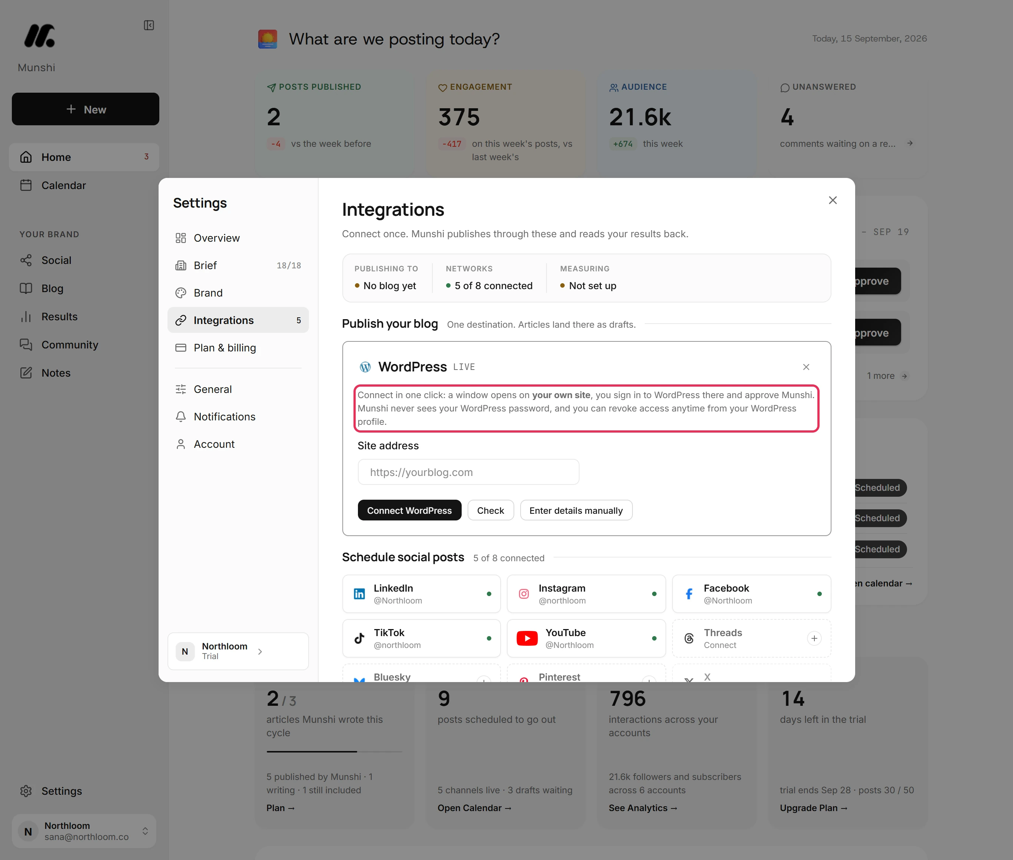The width and height of the screenshot is (1013, 860).
Task: Click the Plan & billing card icon
Action: [x=181, y=348]
